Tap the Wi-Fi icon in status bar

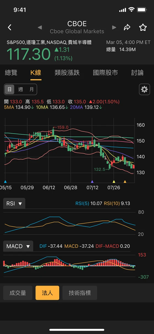point(131,10)
